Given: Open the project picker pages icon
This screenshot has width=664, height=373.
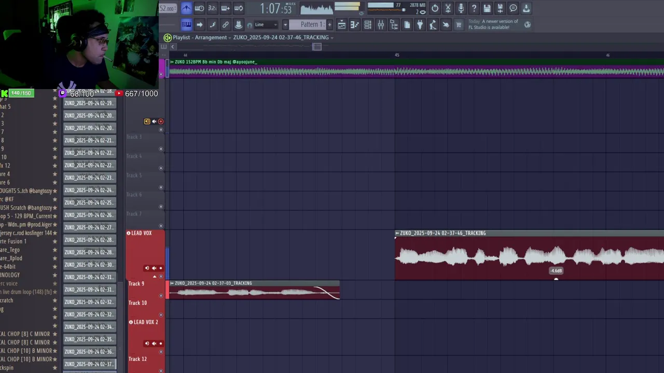Looking at the screenshot, I should 407,24.
